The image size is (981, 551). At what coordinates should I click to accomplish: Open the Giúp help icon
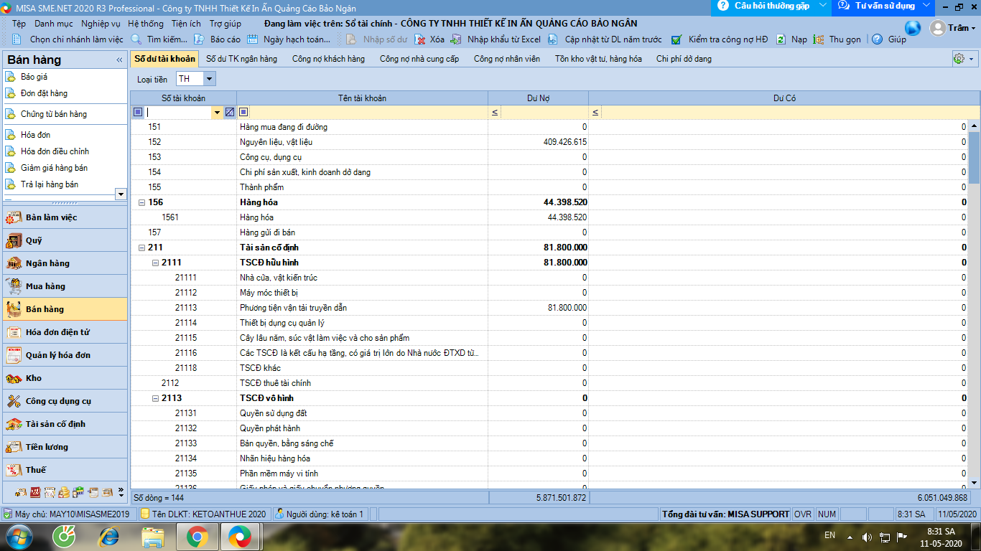(x=877, y=39)
